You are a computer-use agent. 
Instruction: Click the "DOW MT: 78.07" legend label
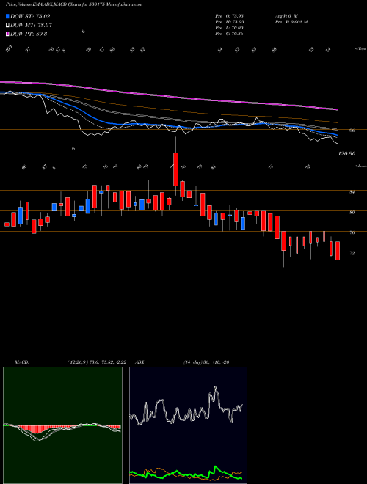pos(31,26)
